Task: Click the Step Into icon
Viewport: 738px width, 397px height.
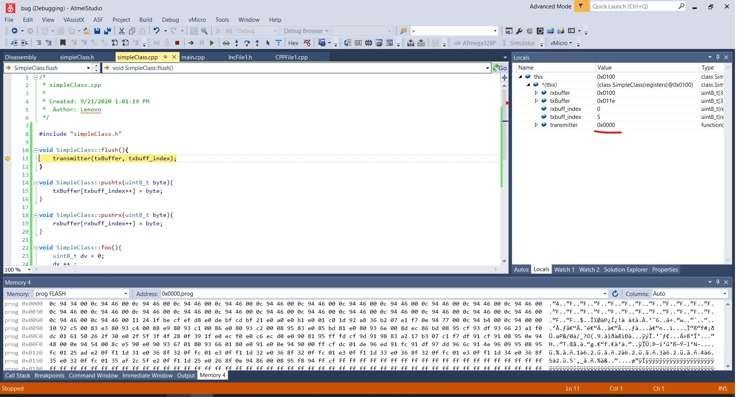Action: [x=237, y=43]
